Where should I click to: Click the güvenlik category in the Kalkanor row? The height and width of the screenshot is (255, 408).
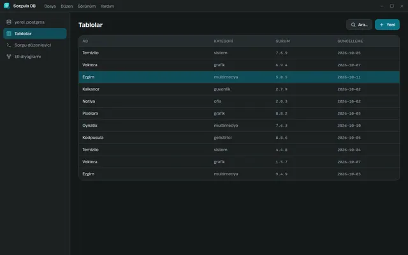(222, 89)
